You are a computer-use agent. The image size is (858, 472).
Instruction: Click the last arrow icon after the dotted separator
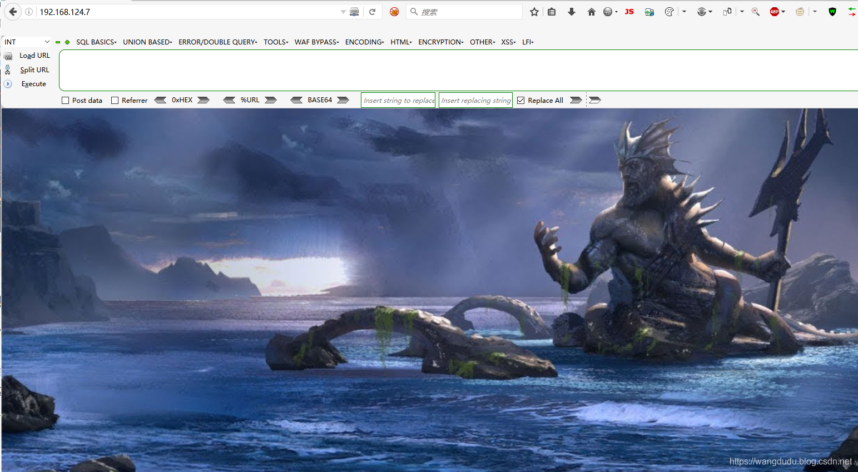[x=595, y=100]
